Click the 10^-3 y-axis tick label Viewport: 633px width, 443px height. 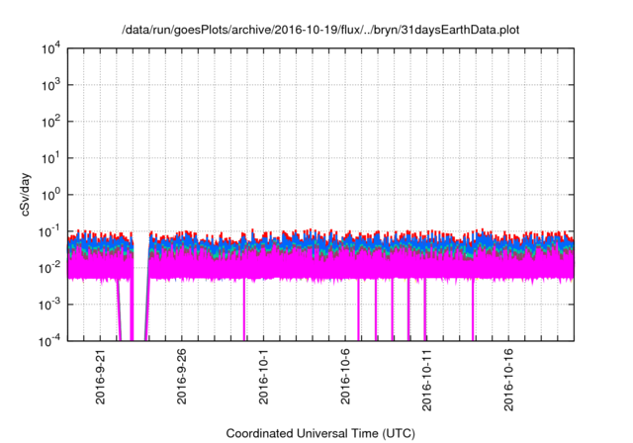(50, 305)
